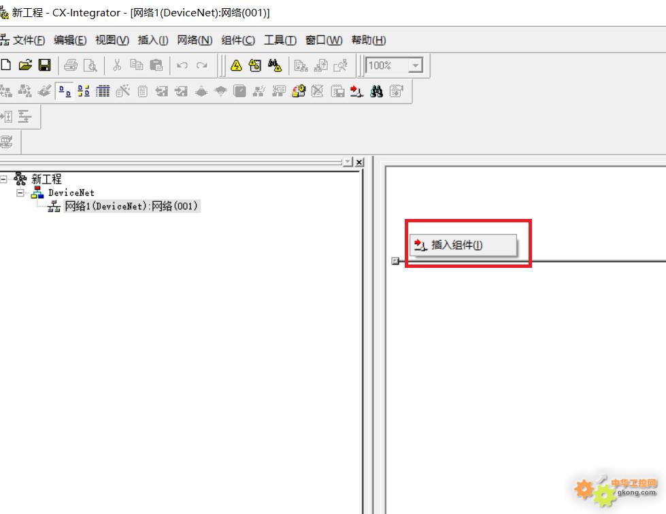Select the 新工程 root item in tree
The height and width of the screenshot is (514, 666).
(46, 179)
